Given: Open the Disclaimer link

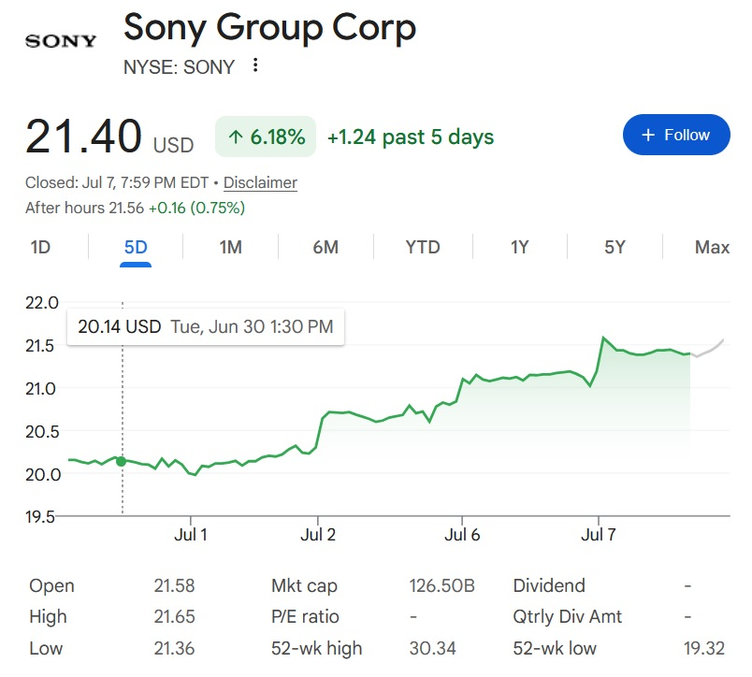Looking at the screenshot, I should point(260,182).
